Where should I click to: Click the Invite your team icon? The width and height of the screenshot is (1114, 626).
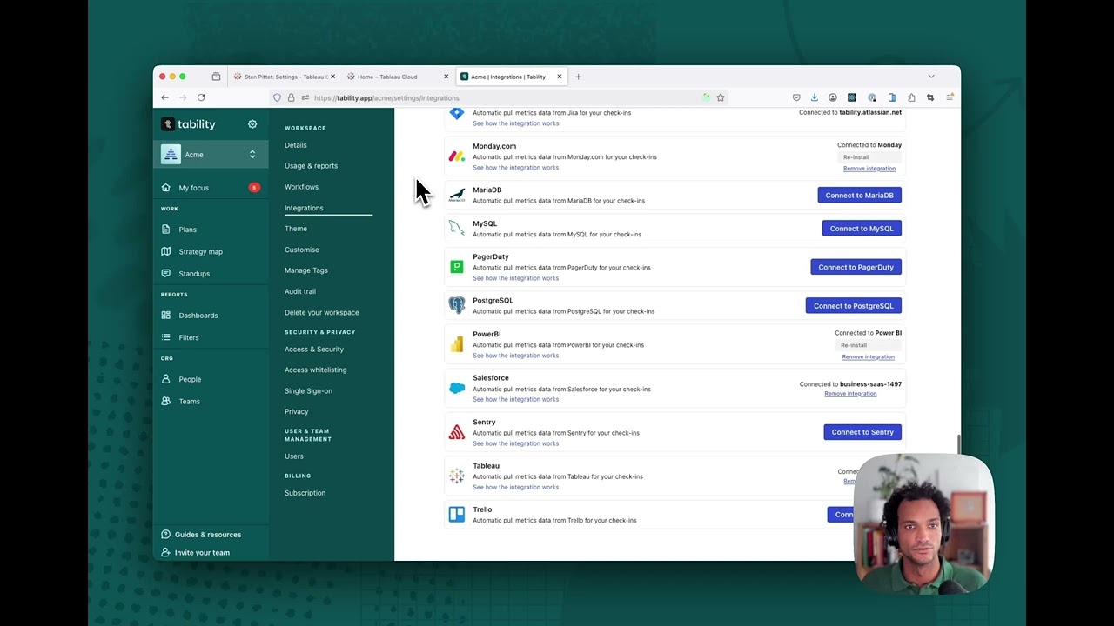point(166,553)
